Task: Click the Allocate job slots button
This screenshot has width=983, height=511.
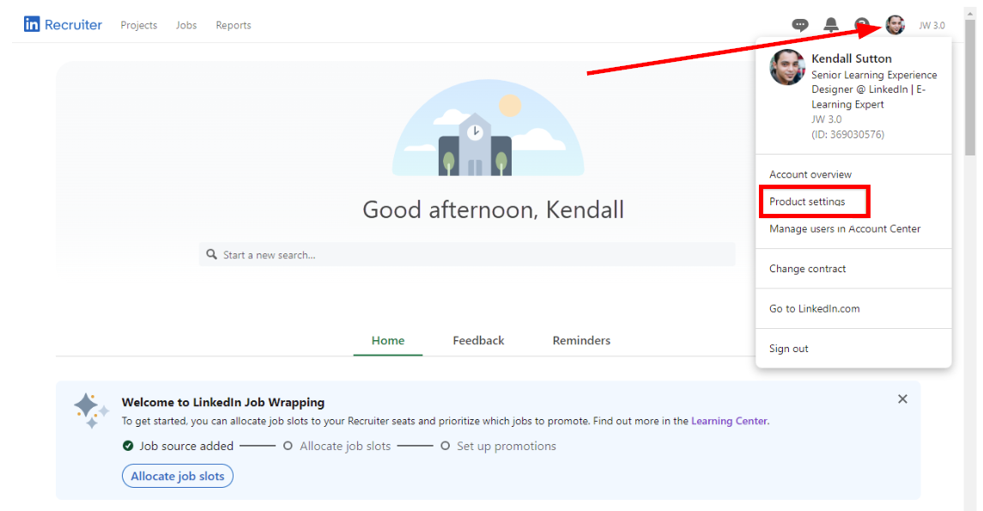Action: 178,476
